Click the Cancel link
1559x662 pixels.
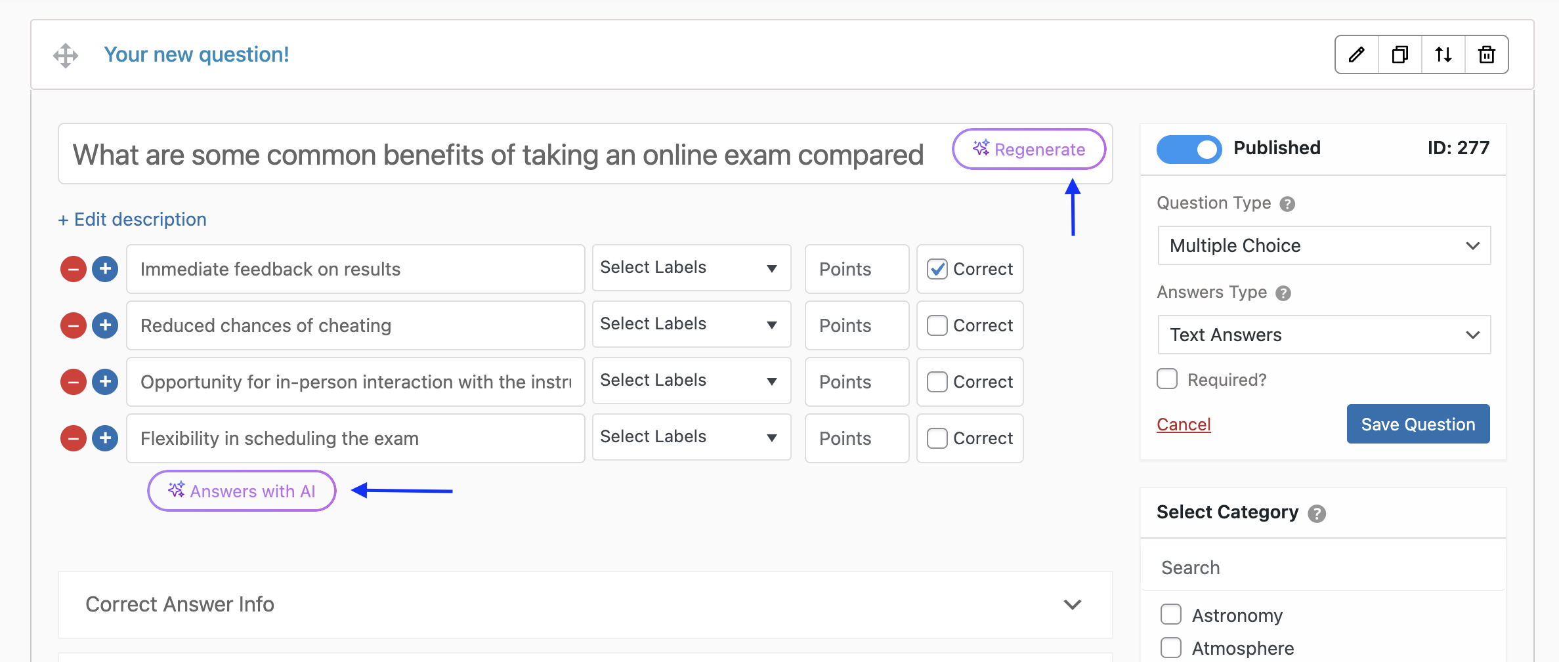coord(1184,424)
